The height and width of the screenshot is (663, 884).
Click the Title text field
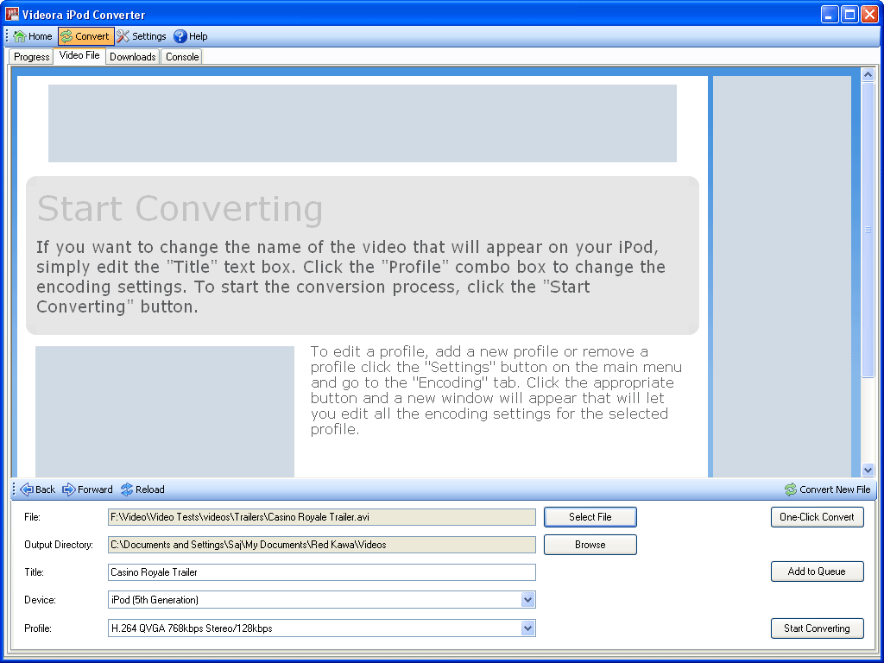coord(321,572)
